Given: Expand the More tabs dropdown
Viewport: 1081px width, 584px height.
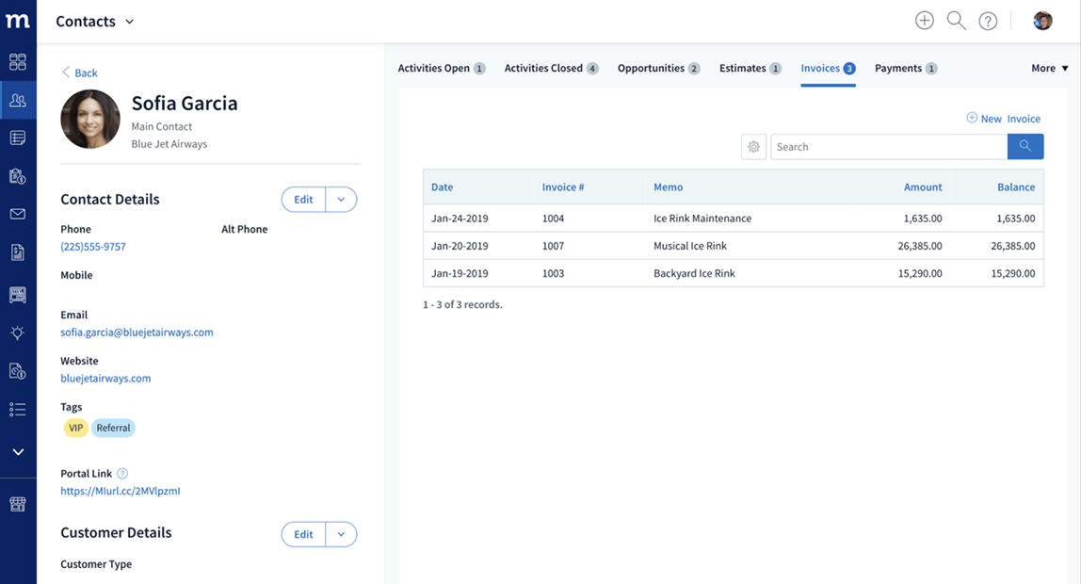Looking at the screenshot, I should pyautogui.click(x=1050, y=68).
